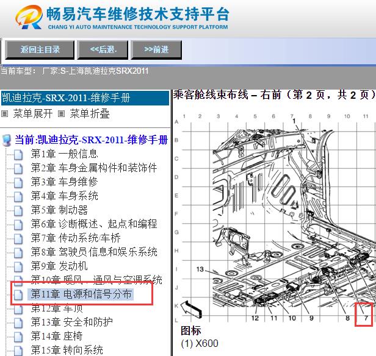Click the vehicle info text 厂家:S-上海凯迪拉克SRX2011
The height and width of the screenshot is (356, 376).
(95, 71)
